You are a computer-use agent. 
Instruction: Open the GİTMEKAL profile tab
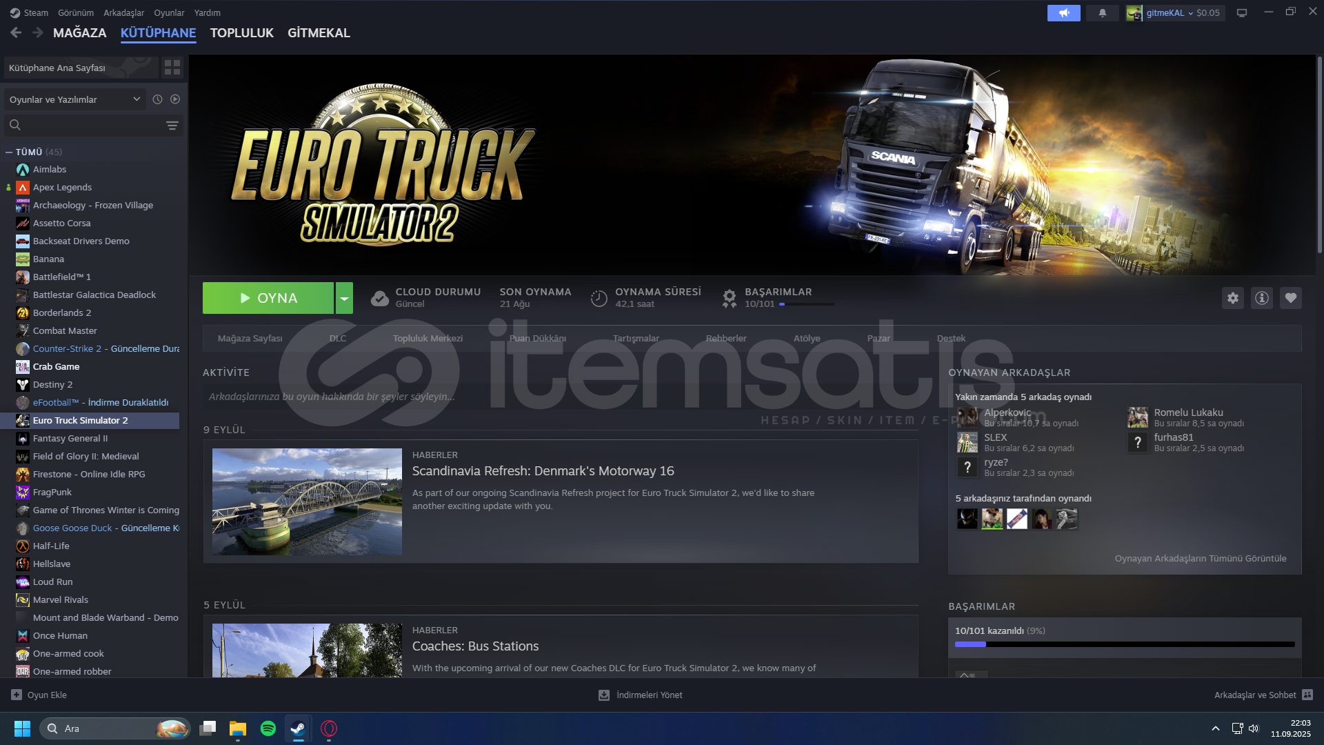point(319,32)
